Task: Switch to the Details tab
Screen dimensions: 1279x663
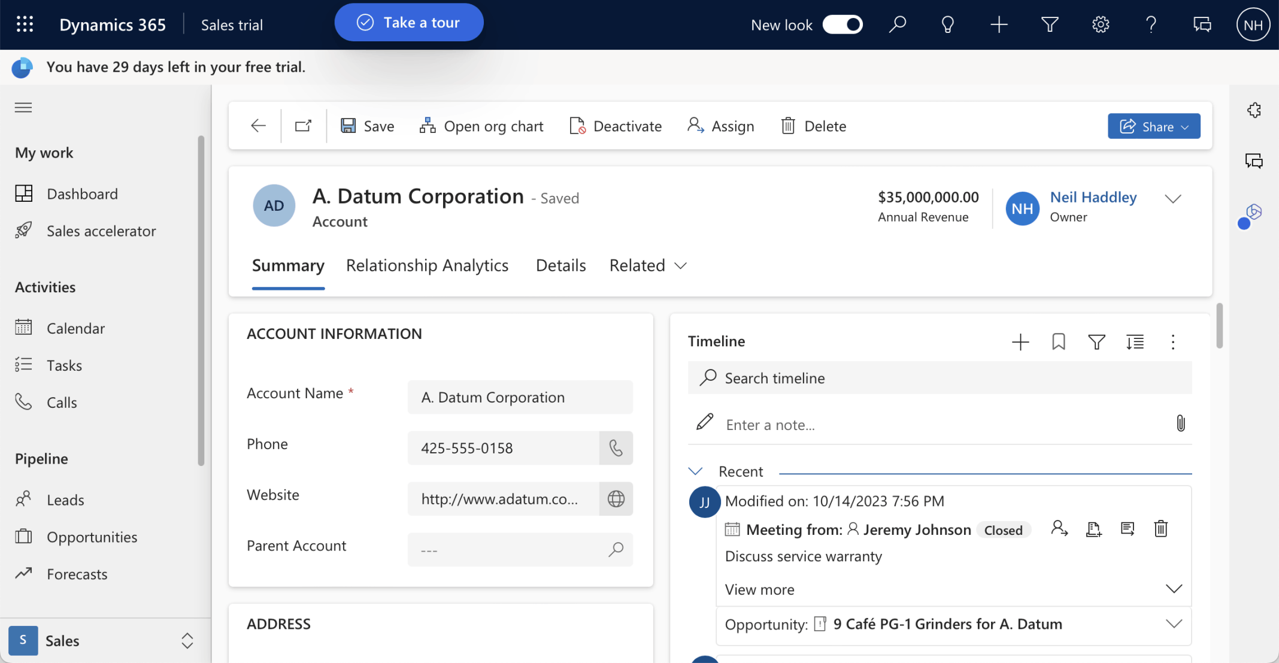Action: point(560,265)
